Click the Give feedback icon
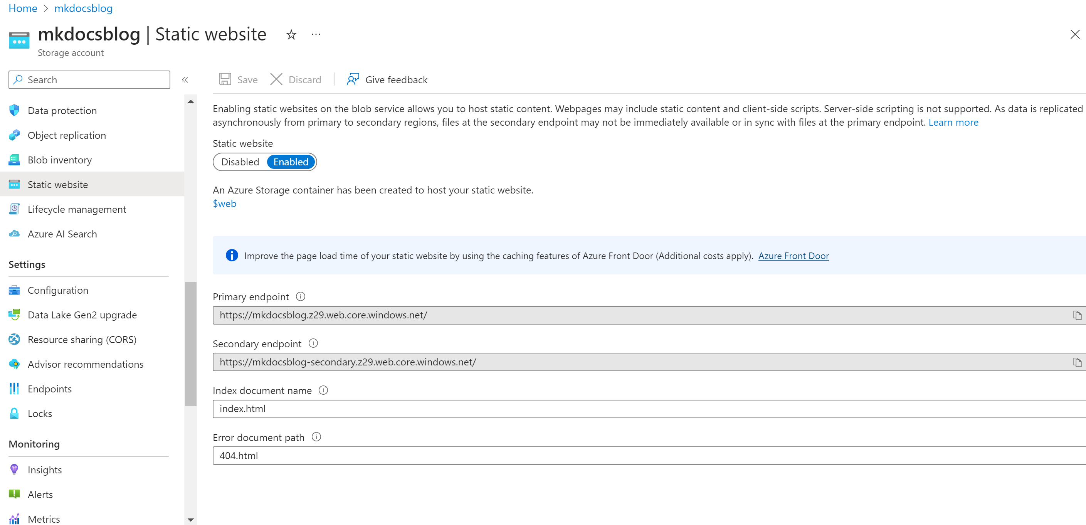1086x525 pixels. tap(353, 79)
